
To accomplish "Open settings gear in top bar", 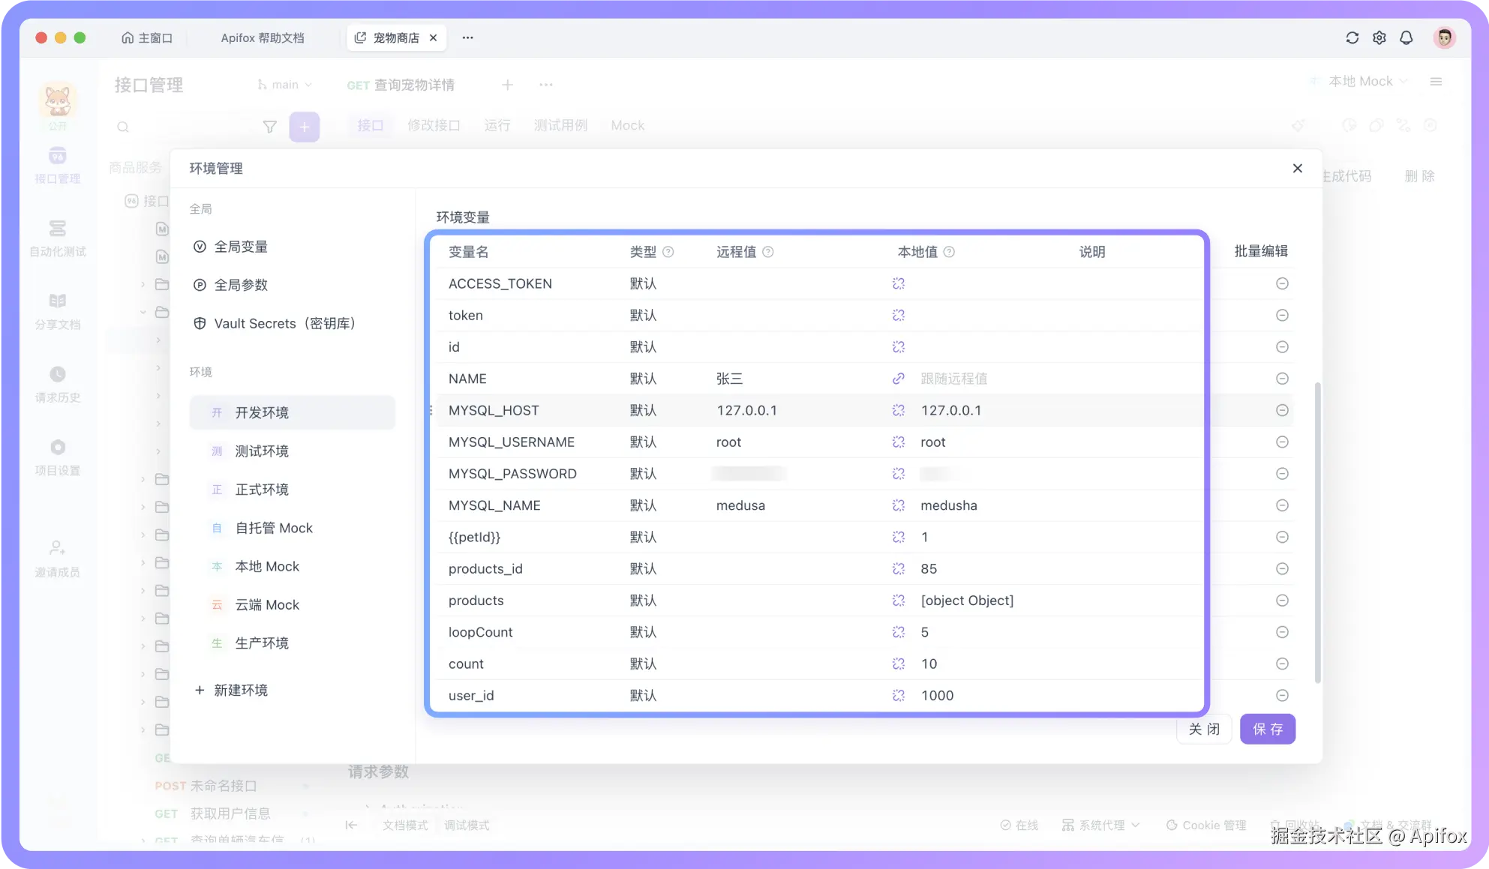I will [x=1379, y=37].
